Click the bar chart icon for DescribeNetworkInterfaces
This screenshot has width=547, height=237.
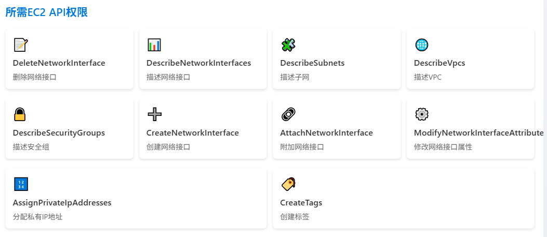click(x=154, y=45)
